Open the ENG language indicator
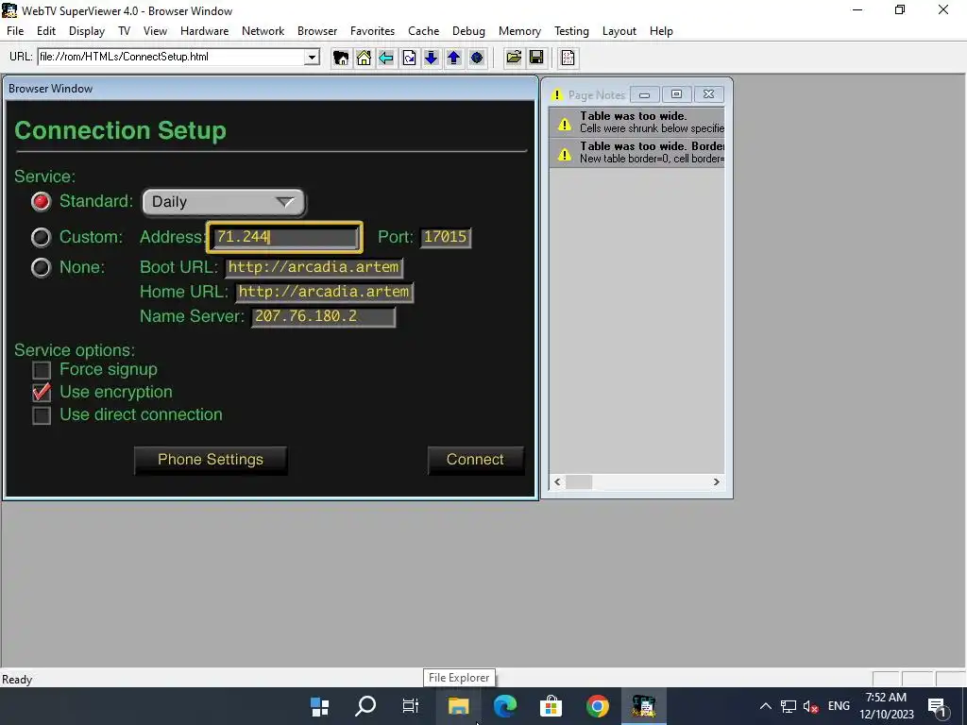967x725 pixels. 839,706
